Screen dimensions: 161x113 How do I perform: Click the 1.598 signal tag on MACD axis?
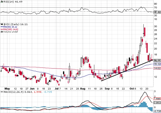pyautogui.click(x=157, y=99)
